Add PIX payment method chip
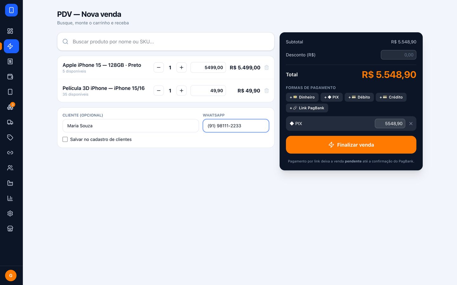The height and width of the screenshot is (285, 457). 332,97
